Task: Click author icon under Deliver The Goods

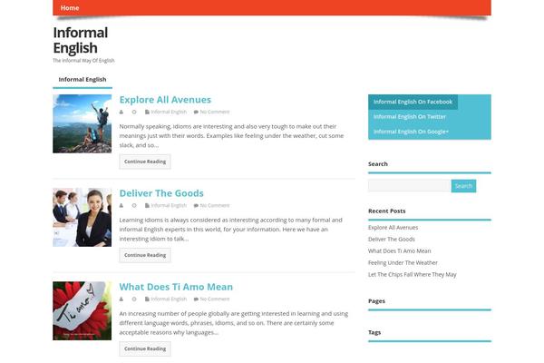Action: (121, 206)
